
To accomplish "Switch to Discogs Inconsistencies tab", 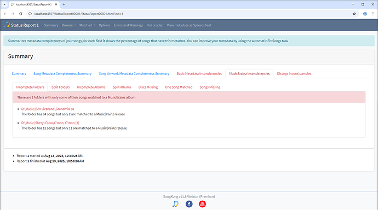I will click(x=294, y=74).
